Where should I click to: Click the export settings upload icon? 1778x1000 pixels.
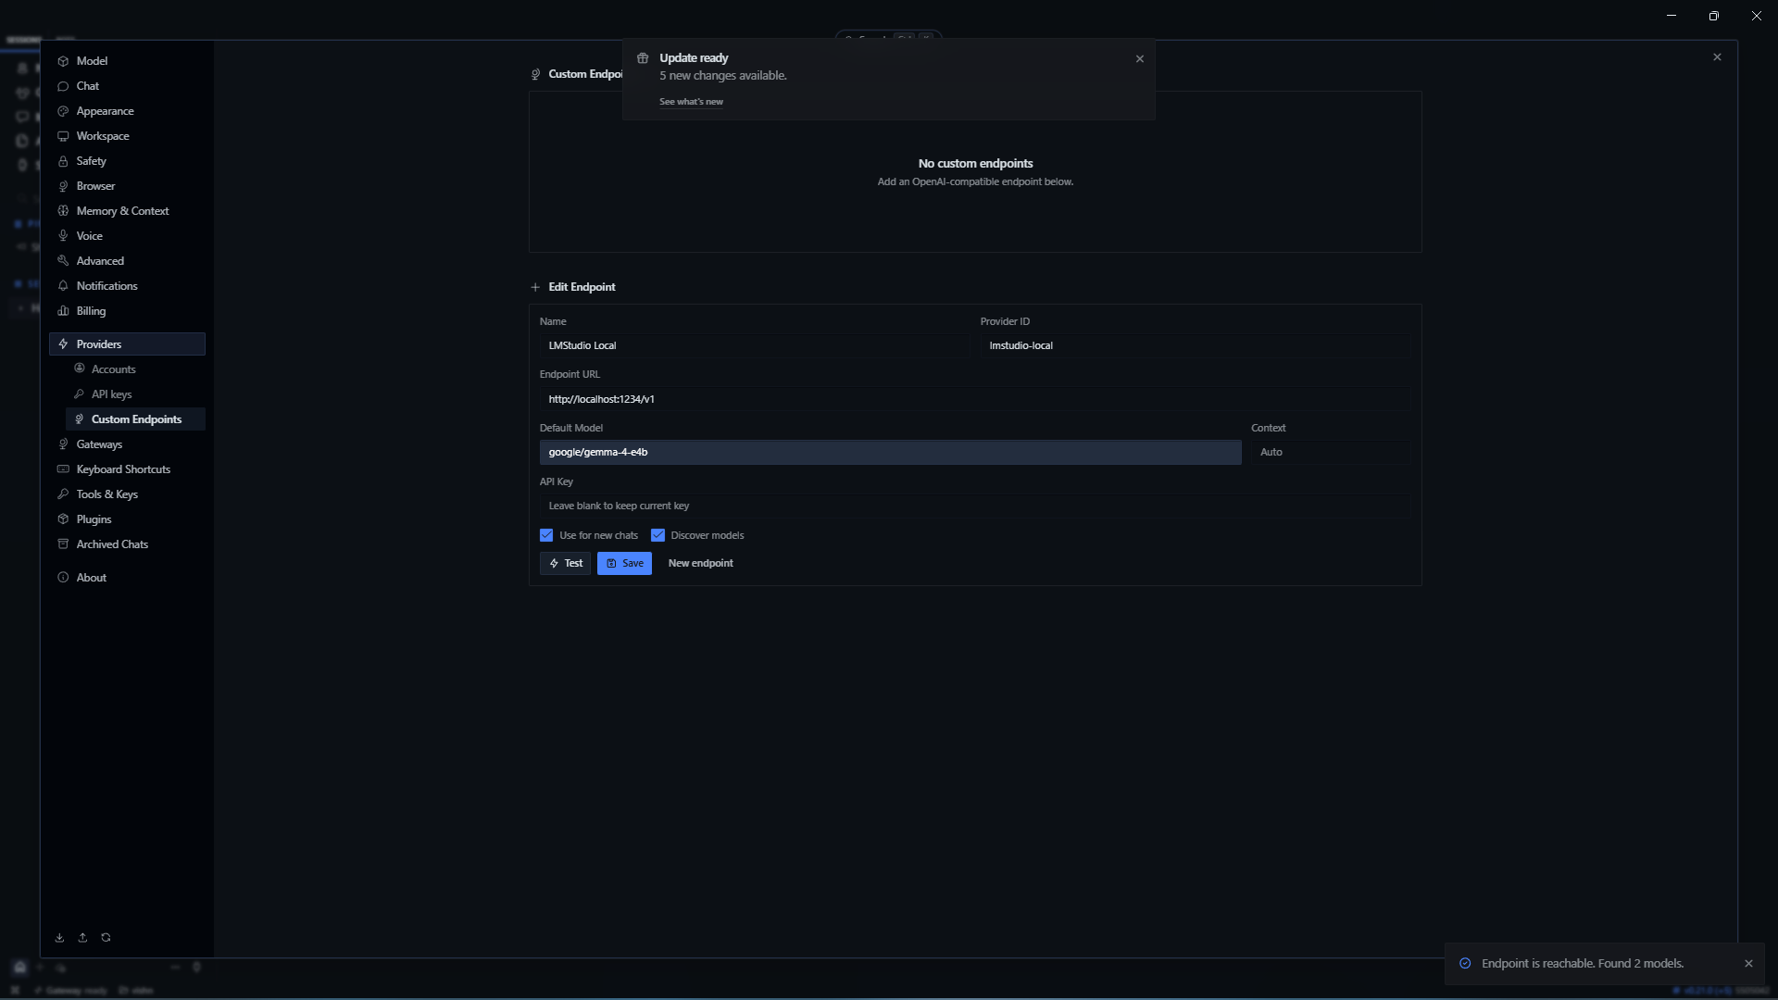coord(82,938)
